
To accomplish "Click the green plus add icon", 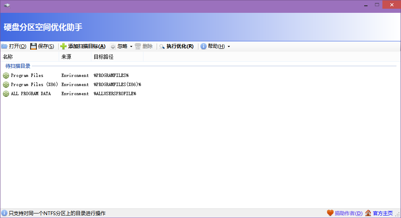I will pyautogui.click(x=63, y=46).
